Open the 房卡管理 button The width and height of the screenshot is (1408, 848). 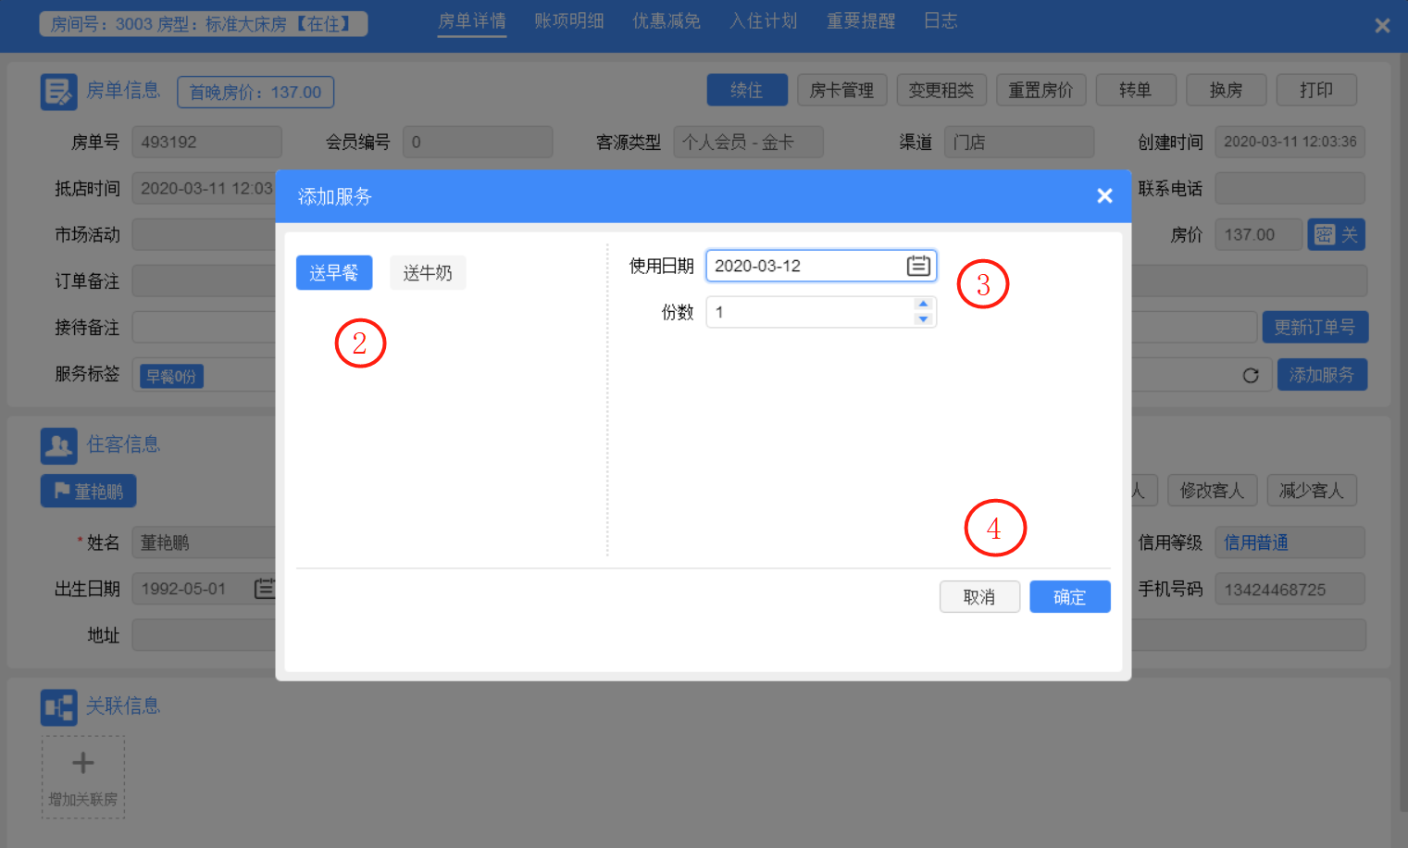(841, 90)
